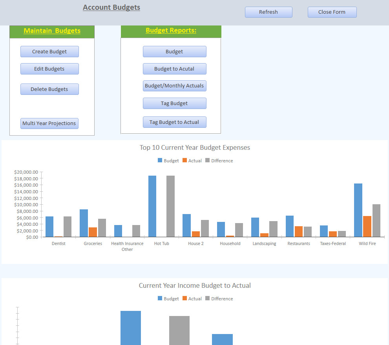Click the Wild Fire axis label
Image resolution: width=389 pixels, height=345 pixels.
coord(367,243)
